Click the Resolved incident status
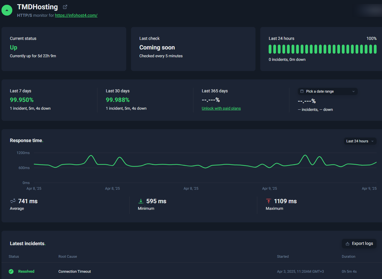Viewport: 382px width, 279px height. coord(26,272)
